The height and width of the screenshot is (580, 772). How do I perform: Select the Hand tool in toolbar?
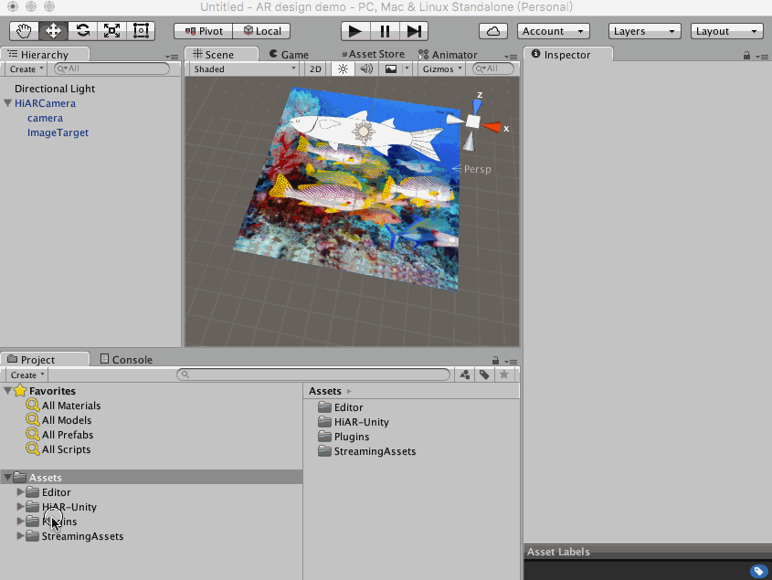(24, 31)
